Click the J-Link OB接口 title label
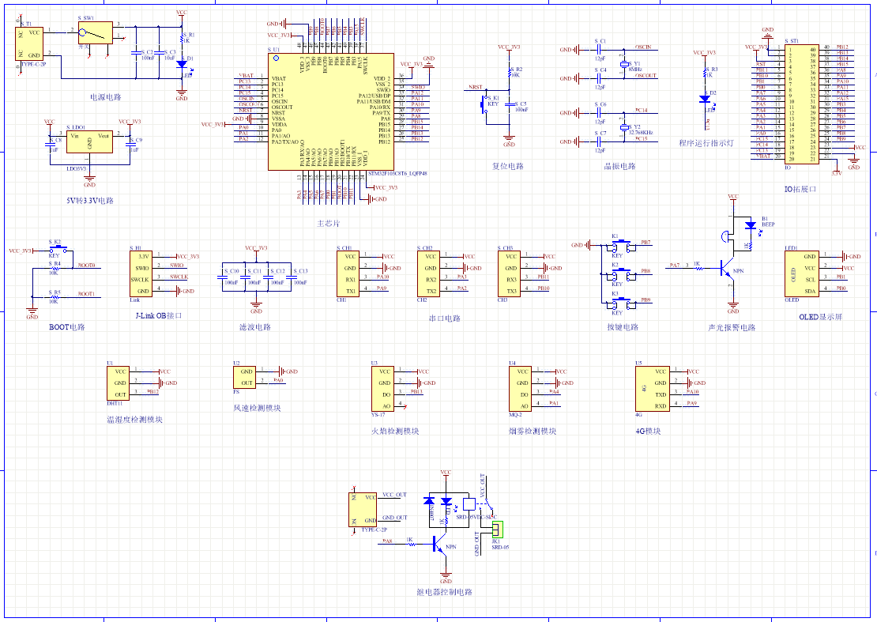This screenshot has height=622, width=877. (x=159, y=315)
